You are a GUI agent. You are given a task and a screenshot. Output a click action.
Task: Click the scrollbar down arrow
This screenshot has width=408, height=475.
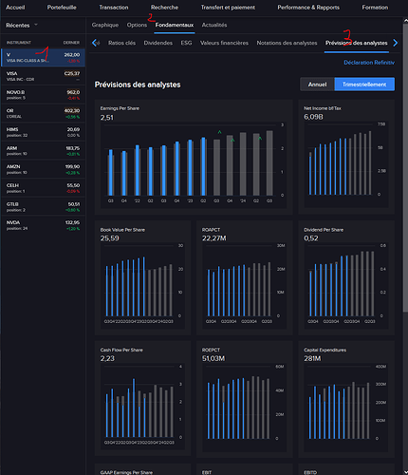405,472
